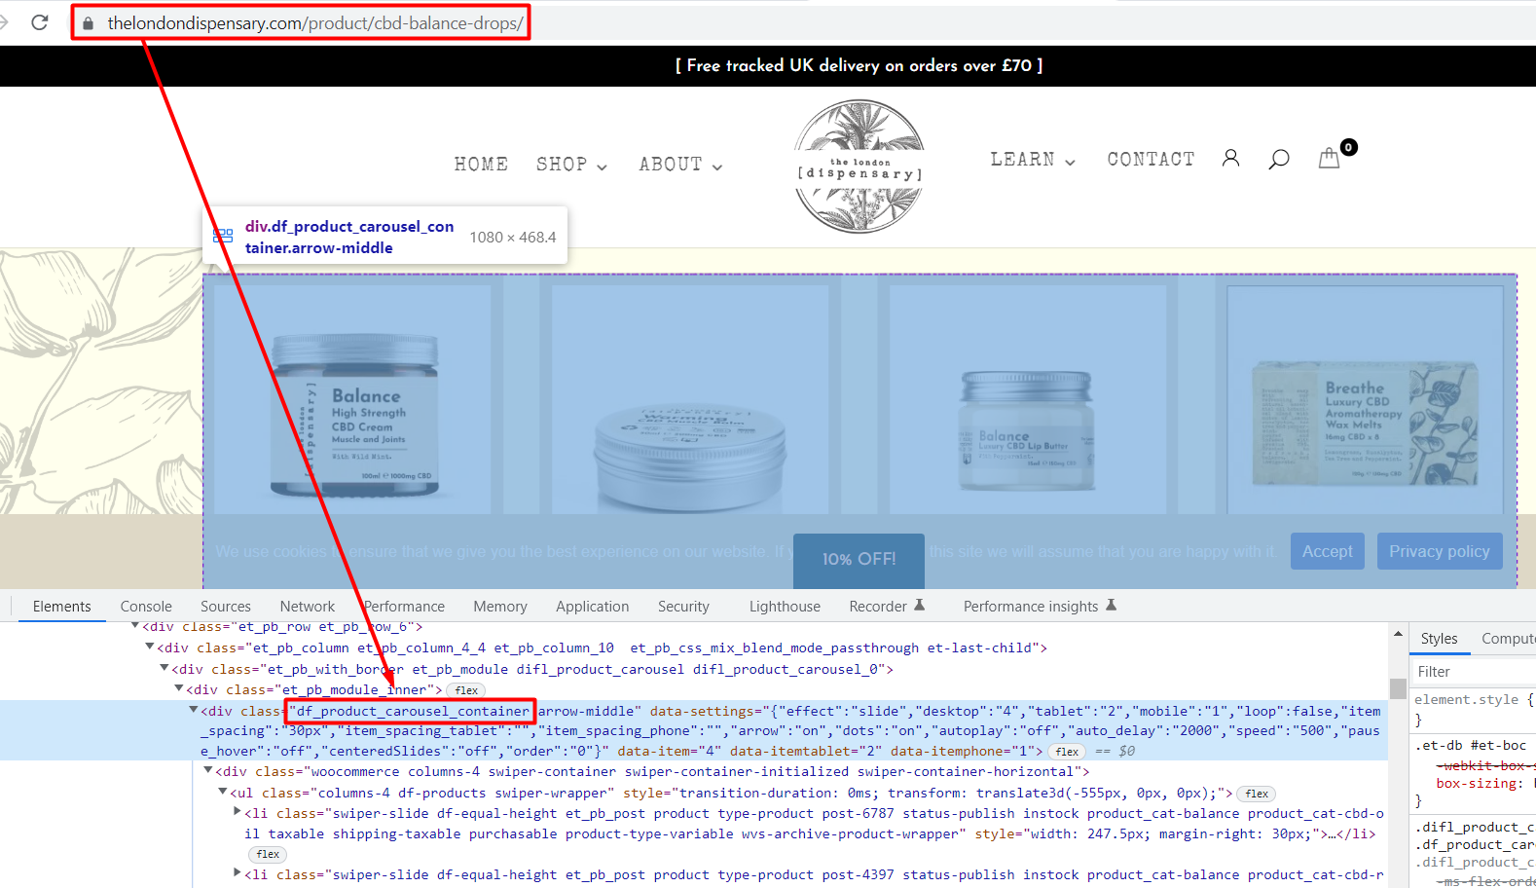Click the address bar URL field
The image size is (1536, 888).
pyautogui.click(x=314, y=23)
